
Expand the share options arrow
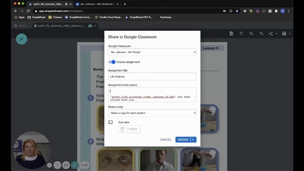pos(276,34)
